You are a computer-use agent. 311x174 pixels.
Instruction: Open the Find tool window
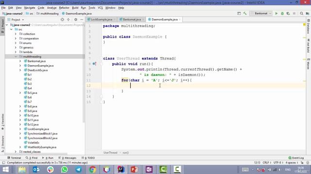32,158
